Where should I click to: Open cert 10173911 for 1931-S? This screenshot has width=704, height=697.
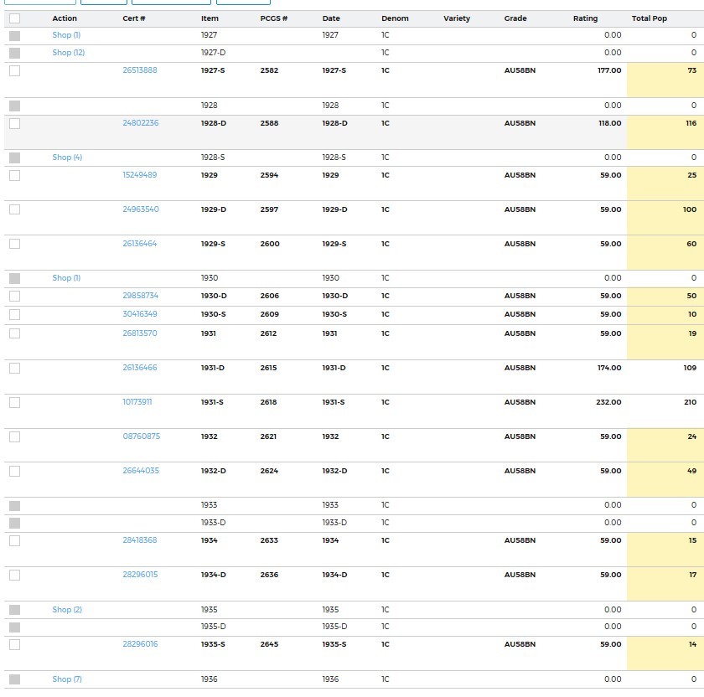point(139,402)
